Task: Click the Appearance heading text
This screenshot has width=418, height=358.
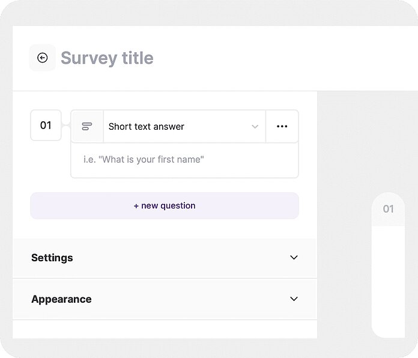Action: tap(61, 299)
